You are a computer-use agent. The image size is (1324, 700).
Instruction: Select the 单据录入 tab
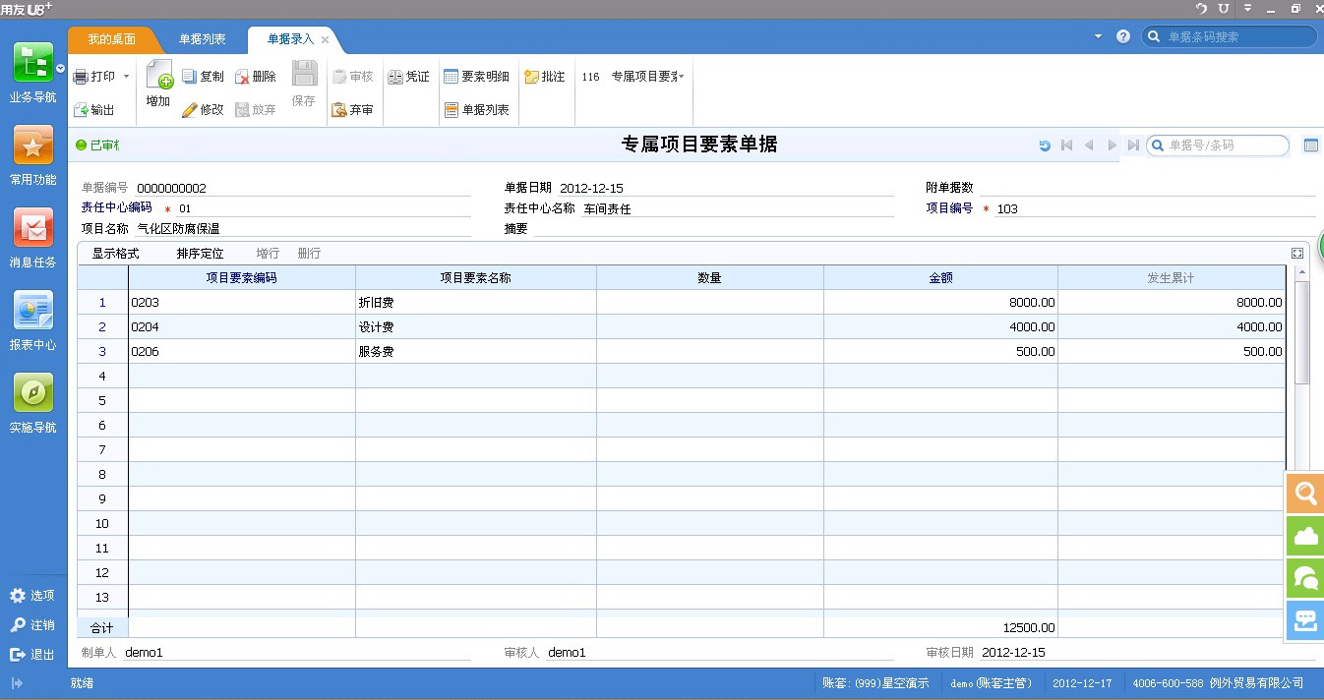coord(290,39)
